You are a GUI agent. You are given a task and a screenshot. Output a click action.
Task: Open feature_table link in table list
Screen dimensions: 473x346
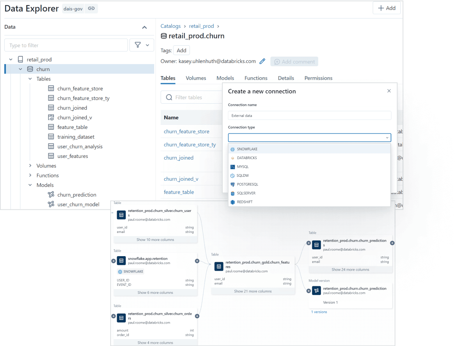point(179,192)
